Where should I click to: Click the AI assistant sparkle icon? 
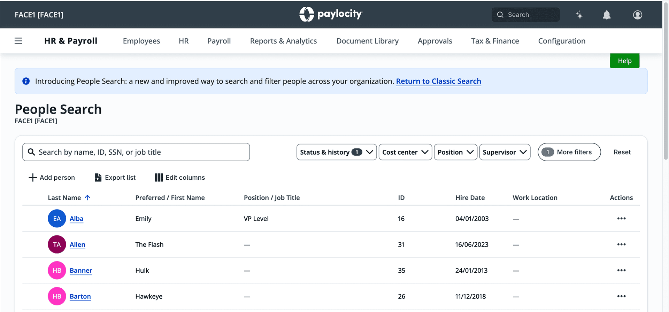click(x=579, y=15)
